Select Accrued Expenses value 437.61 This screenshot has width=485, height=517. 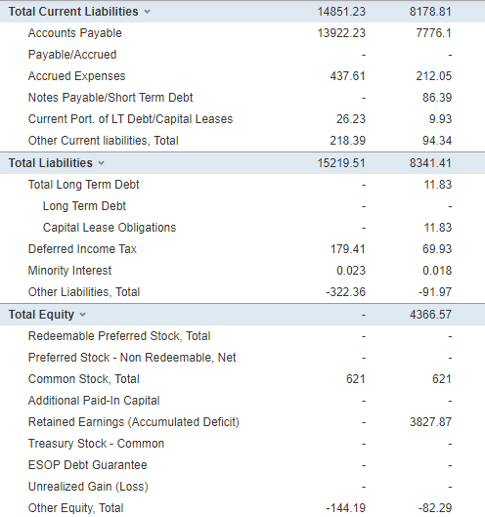[x=348, y=76]
